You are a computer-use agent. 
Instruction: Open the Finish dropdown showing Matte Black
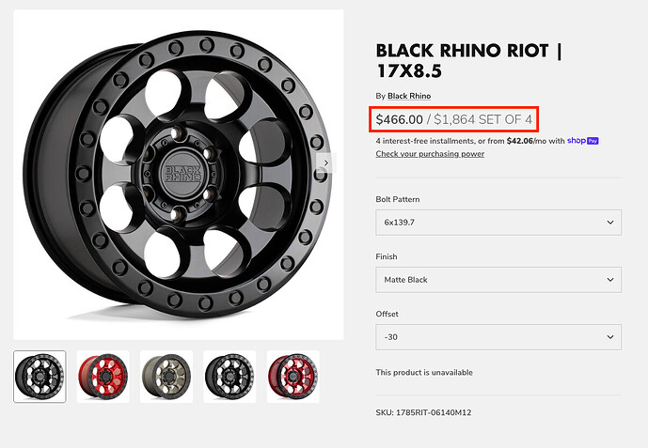(498, 280)
